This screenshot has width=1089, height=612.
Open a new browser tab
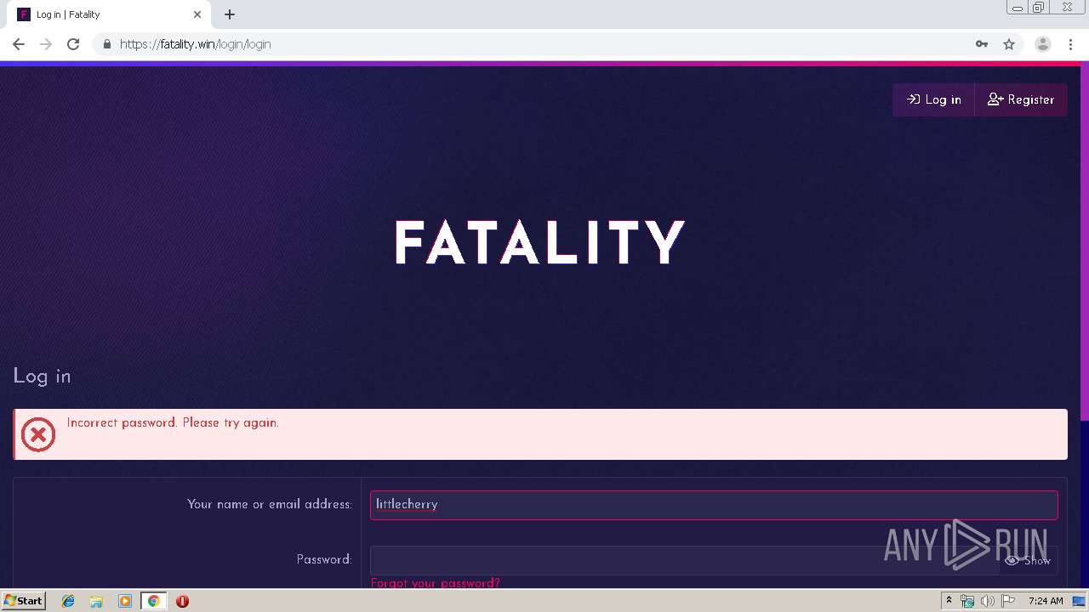pyautogui.click(x=230, y=14)
